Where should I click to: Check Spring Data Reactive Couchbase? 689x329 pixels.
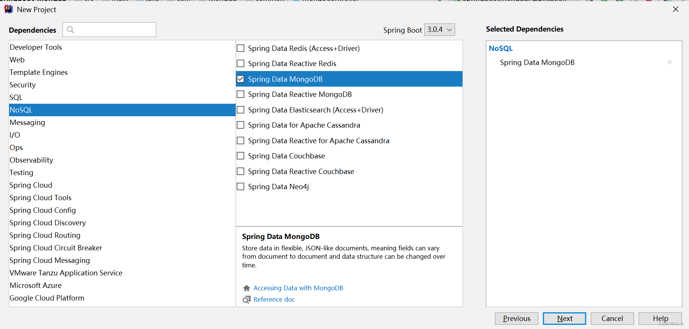pyautogui.click(x=241, y=171)
